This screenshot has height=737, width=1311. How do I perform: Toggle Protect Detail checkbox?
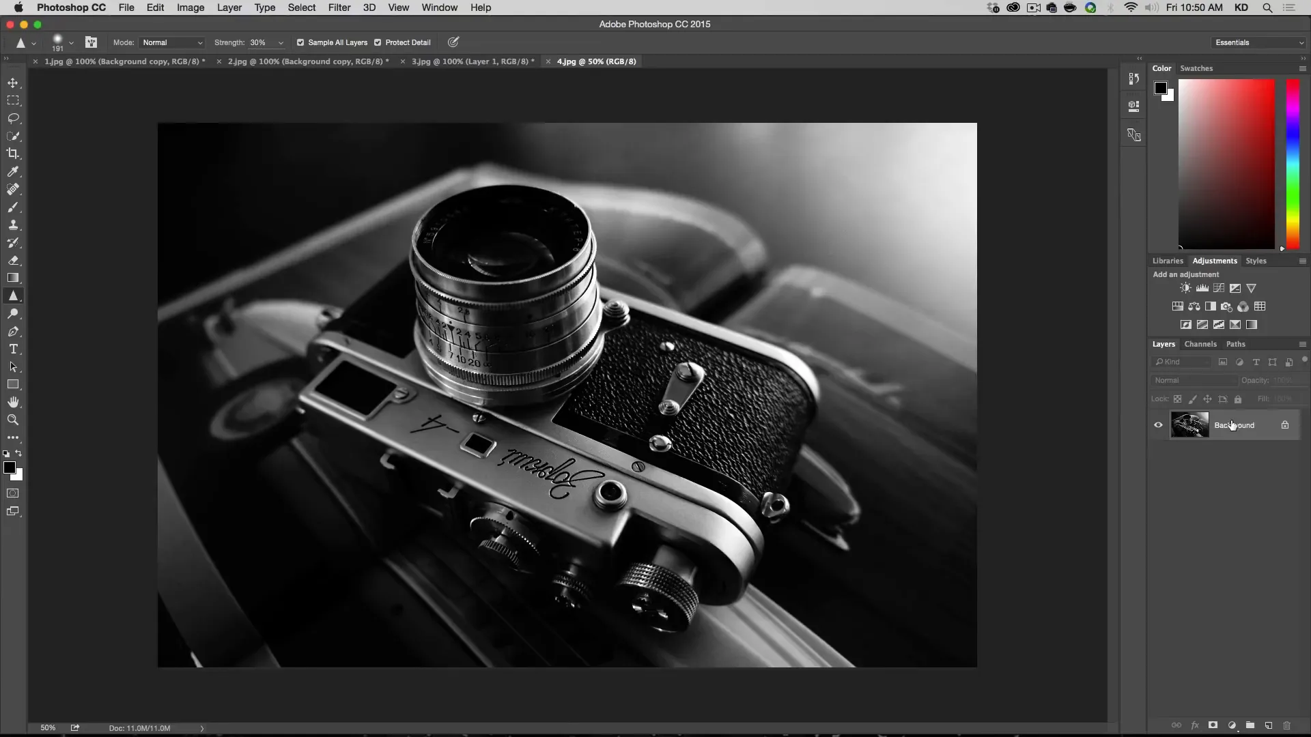coord(378,42)
